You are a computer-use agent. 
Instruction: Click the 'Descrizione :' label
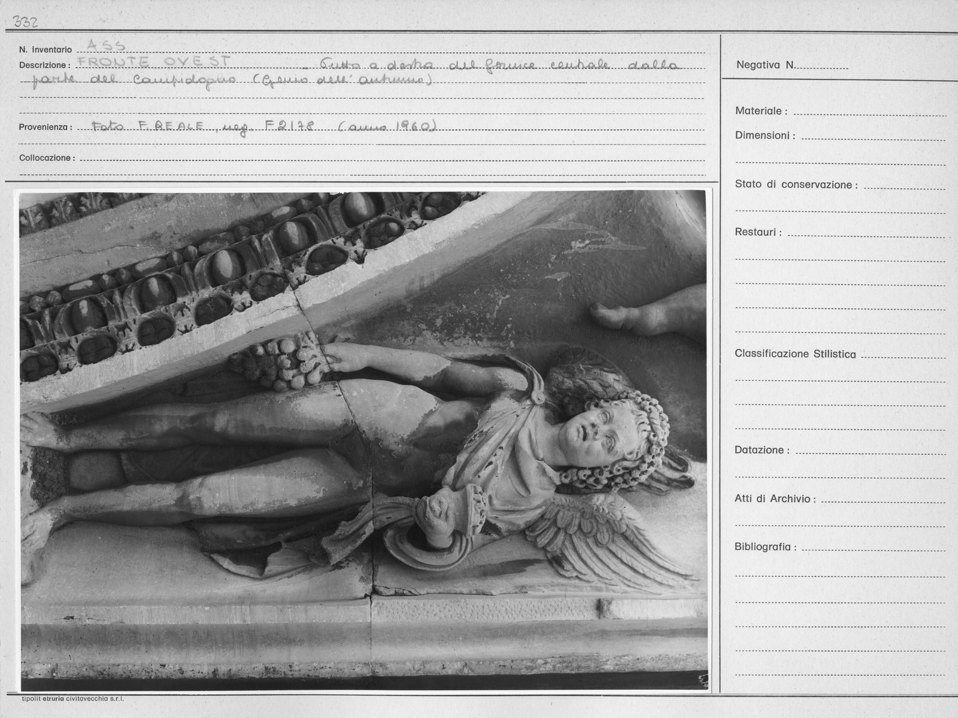pyautogui.click(x=45, y=65)
